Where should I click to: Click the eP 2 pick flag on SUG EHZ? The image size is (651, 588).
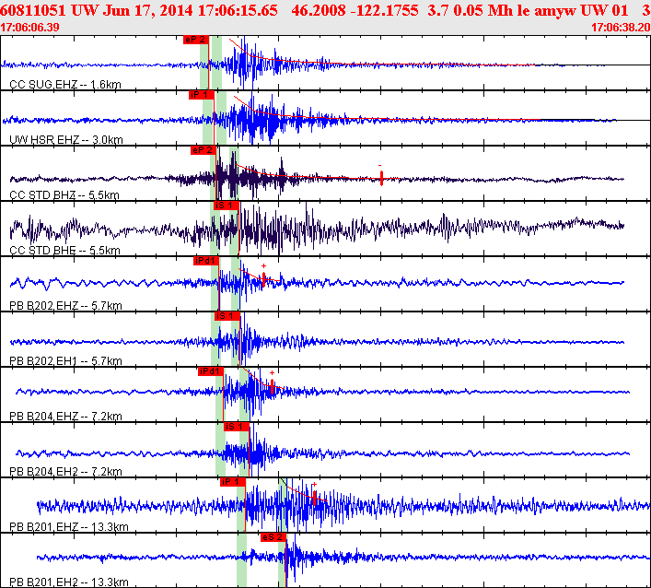(x=196, y=40)
